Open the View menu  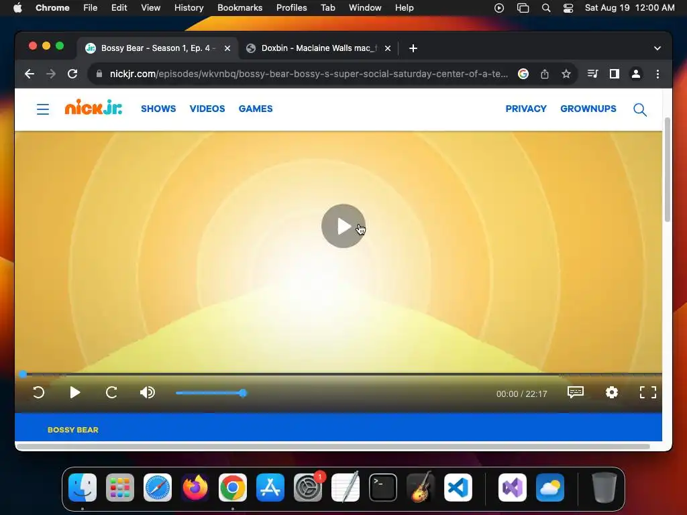(x=151, y=8)
